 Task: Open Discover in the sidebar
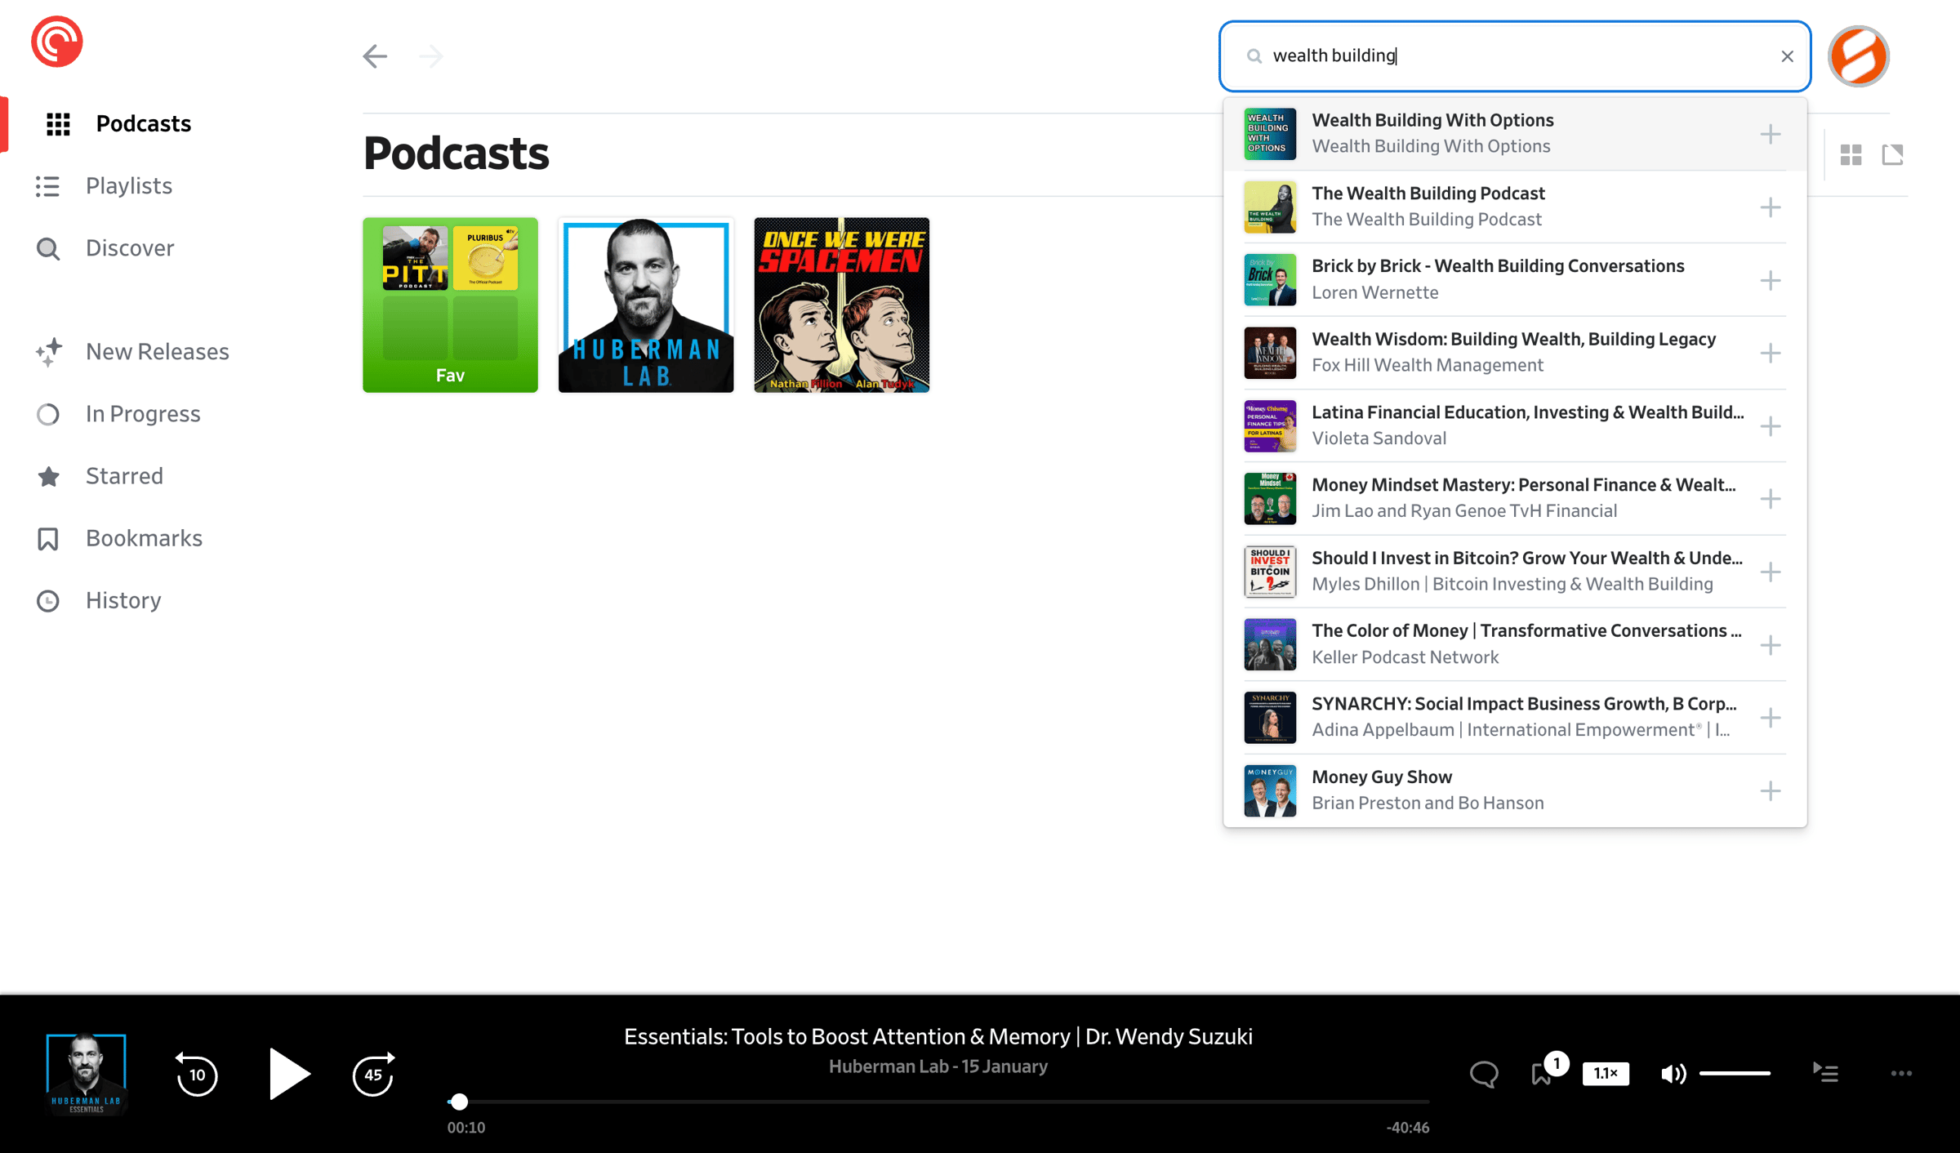click(105, 248)
